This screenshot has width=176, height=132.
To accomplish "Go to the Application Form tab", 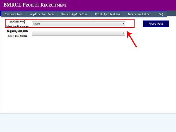I will 42,14.
